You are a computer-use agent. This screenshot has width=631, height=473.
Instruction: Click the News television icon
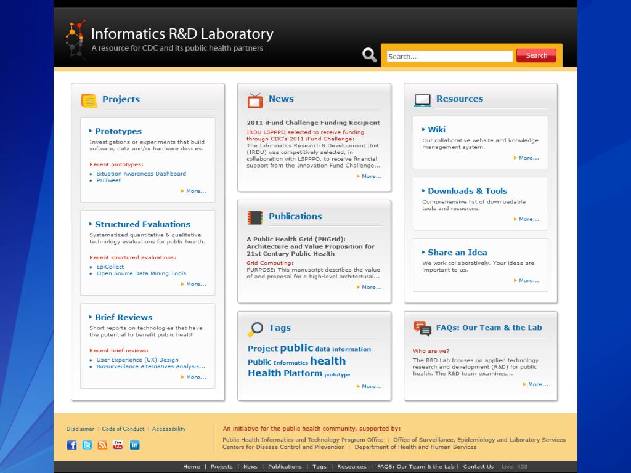coord(254,100)
